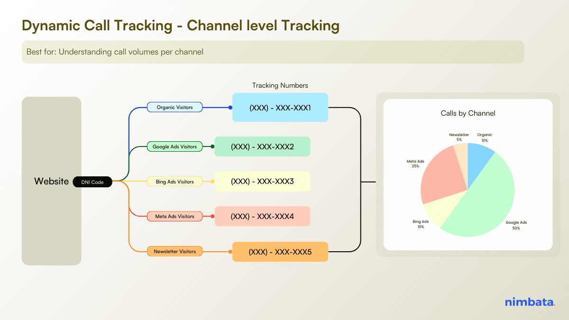Click the Website block on the left
The image size is (569, 320).
51,181
